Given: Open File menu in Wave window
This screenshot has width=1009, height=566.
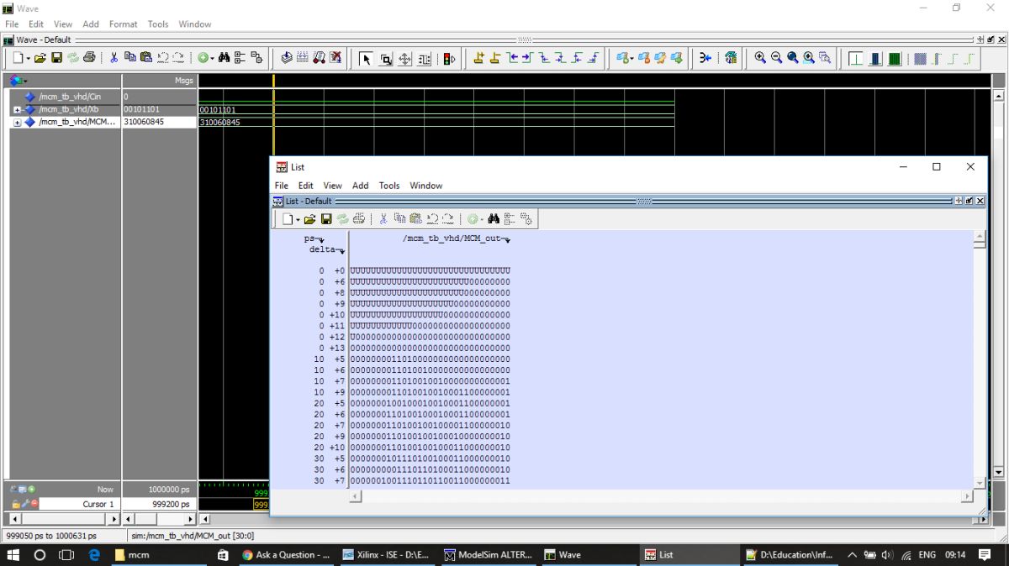Looking at the screenshot, I should click(12, 24).
